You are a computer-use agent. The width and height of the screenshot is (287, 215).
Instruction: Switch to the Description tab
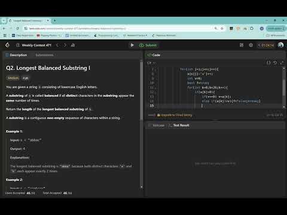point(16,55)
